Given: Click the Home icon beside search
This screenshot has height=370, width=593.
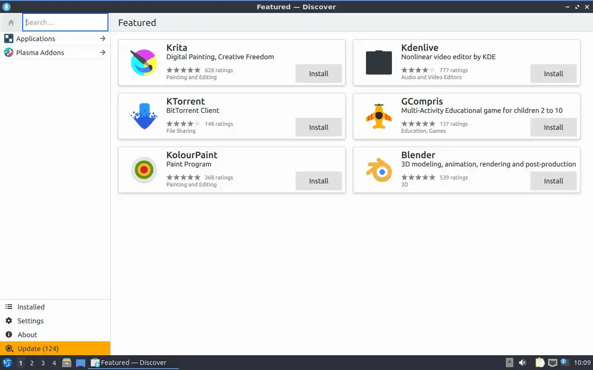Looking at the screenshot, I should [x=11, y=22].
